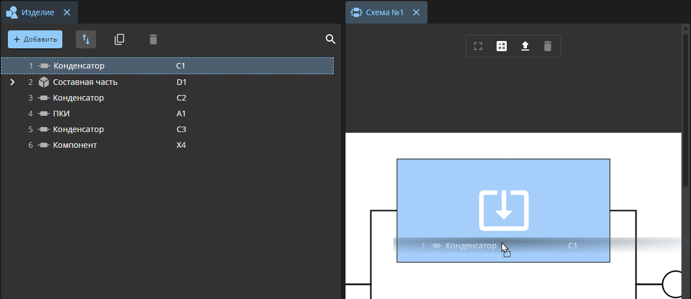Viewport: 691px width, 299px height.
Task: Toggle the sort order arrows button
Action: click(x=86, y=39)
